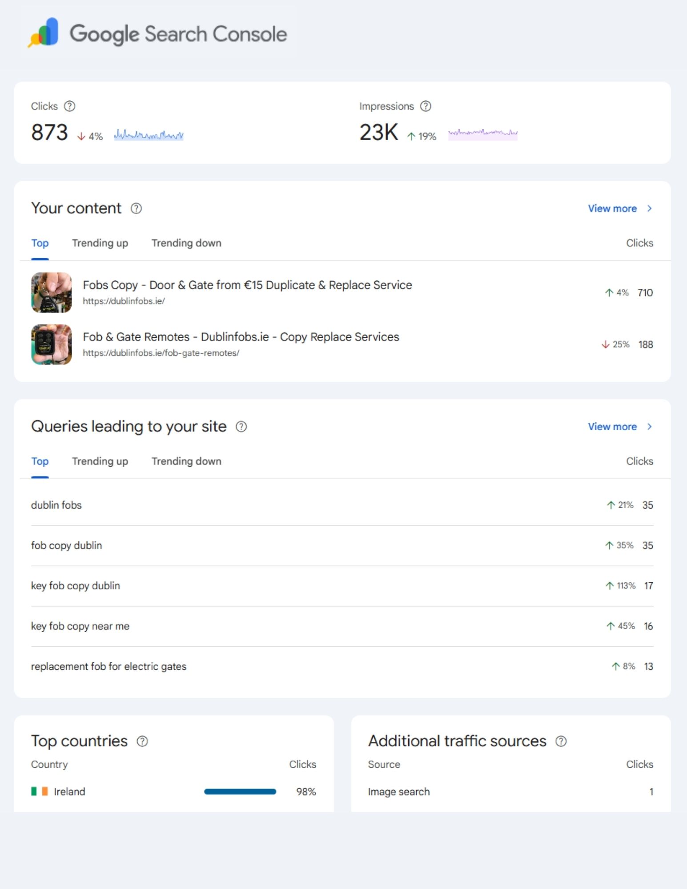This screenshot has height=889, width=687.
Task: Switch to Trending up under Your content
Action: pos(100,243)
